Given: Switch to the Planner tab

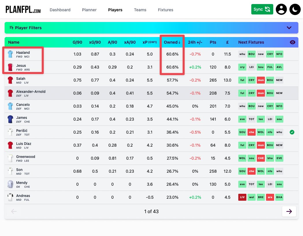Looking at the screenshot, I should [x=89, y=10].
